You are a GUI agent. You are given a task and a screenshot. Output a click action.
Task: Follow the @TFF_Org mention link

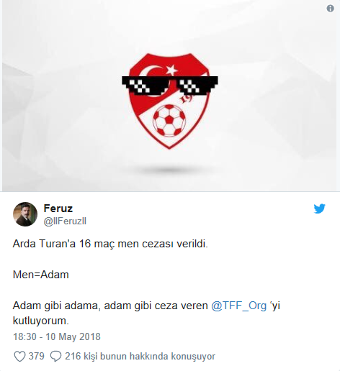[x=239, y=306]
